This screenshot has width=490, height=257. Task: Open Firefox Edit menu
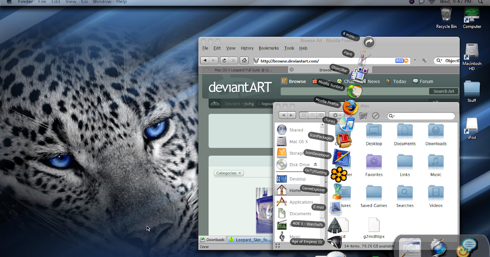217,48
